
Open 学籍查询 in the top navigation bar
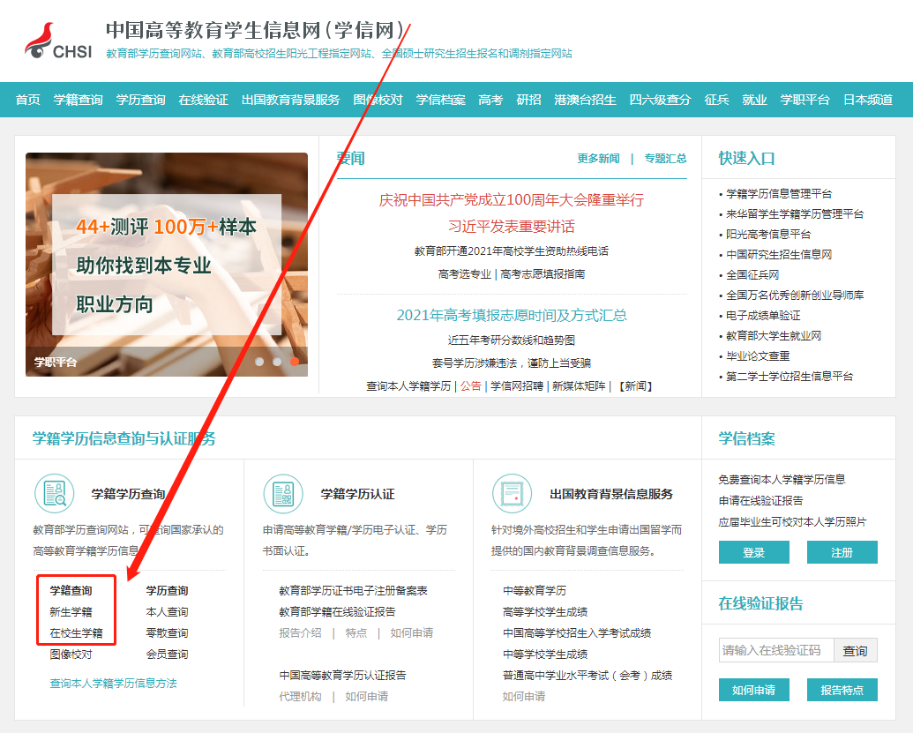tap(78, 100)
